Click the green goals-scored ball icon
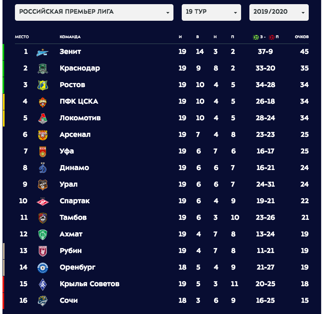Screen dimensions: 322x314 (x=256, y=37)
